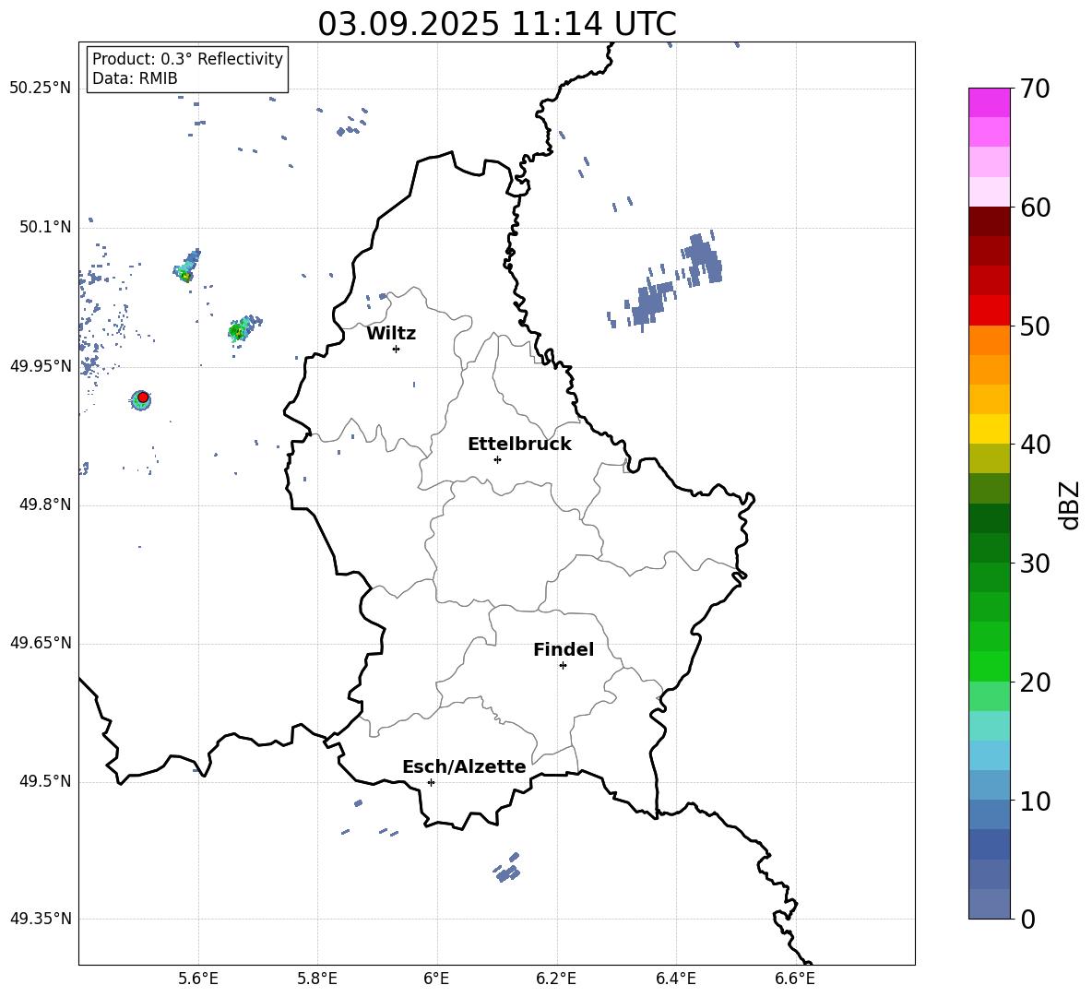Viewport: 1092px width, 997px height.
Task: Click the 50.25°N latitude label
Action: pyautogui.click(x=41, y=89)
